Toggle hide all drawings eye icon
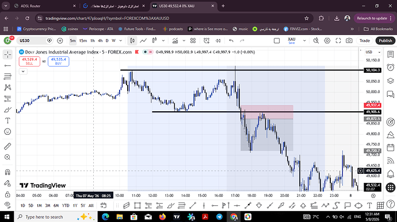Viewport: 397px width, 222px height. [7, 205]
